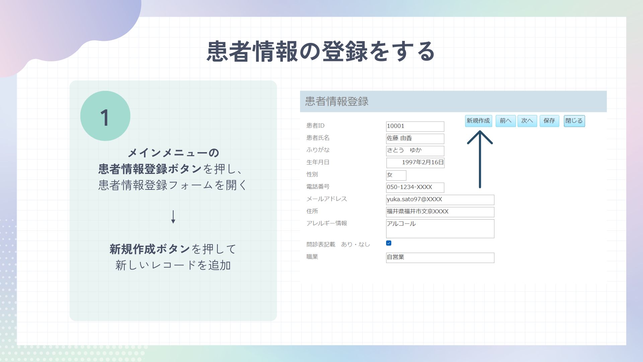Screen dimensions: 643x362
Task: Click the numbered circle step 1
Action: pos(105,116)
